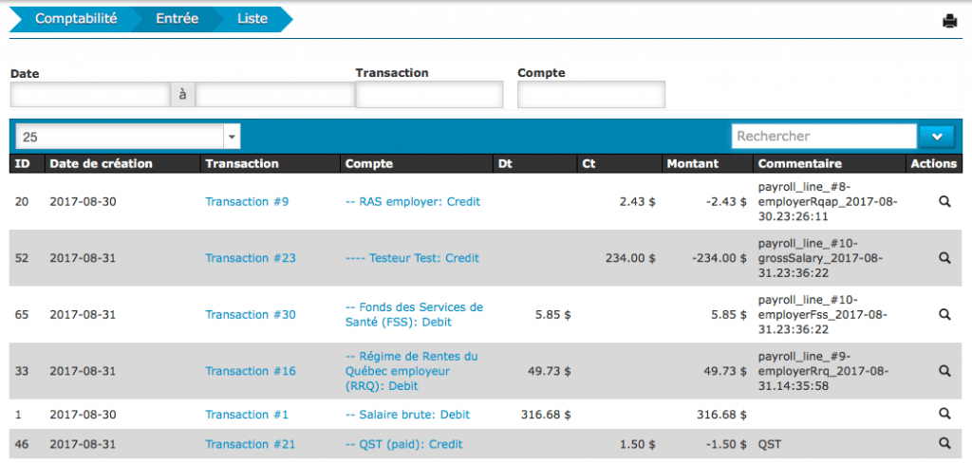
Task: Navigate to Liste breadcrumb
Action: click(252, 19)
